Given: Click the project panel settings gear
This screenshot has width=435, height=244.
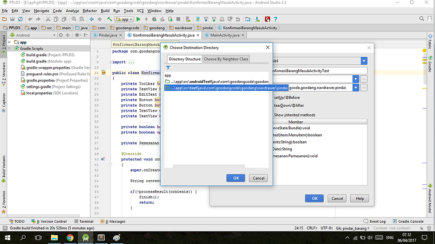Looking at the screenshot, I should click(77, 35).
